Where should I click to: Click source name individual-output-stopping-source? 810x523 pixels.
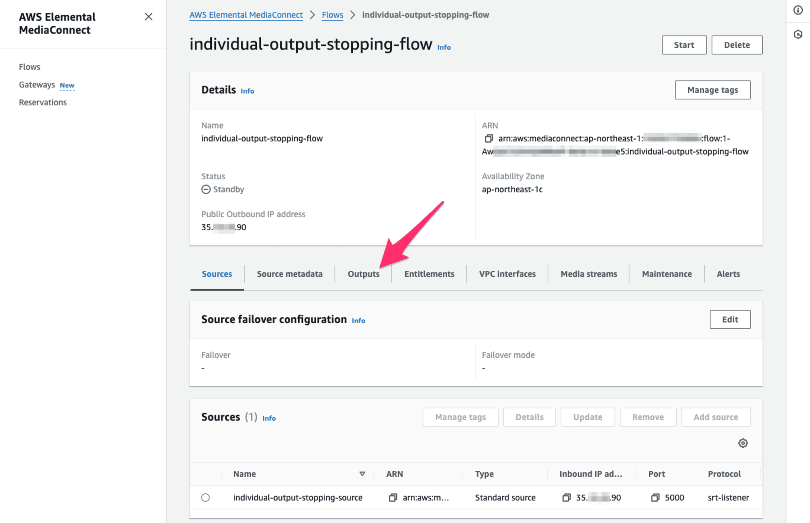coord(298,497)
